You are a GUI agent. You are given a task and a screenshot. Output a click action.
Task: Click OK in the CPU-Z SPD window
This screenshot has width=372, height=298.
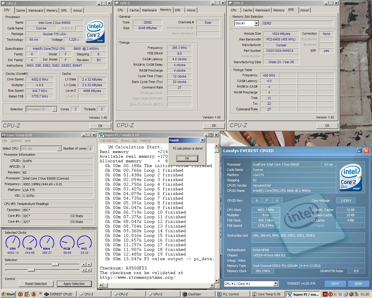(327, 125)
